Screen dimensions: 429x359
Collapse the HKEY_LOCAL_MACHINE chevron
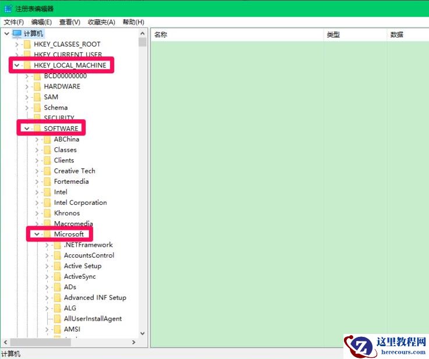pos(17,65)
